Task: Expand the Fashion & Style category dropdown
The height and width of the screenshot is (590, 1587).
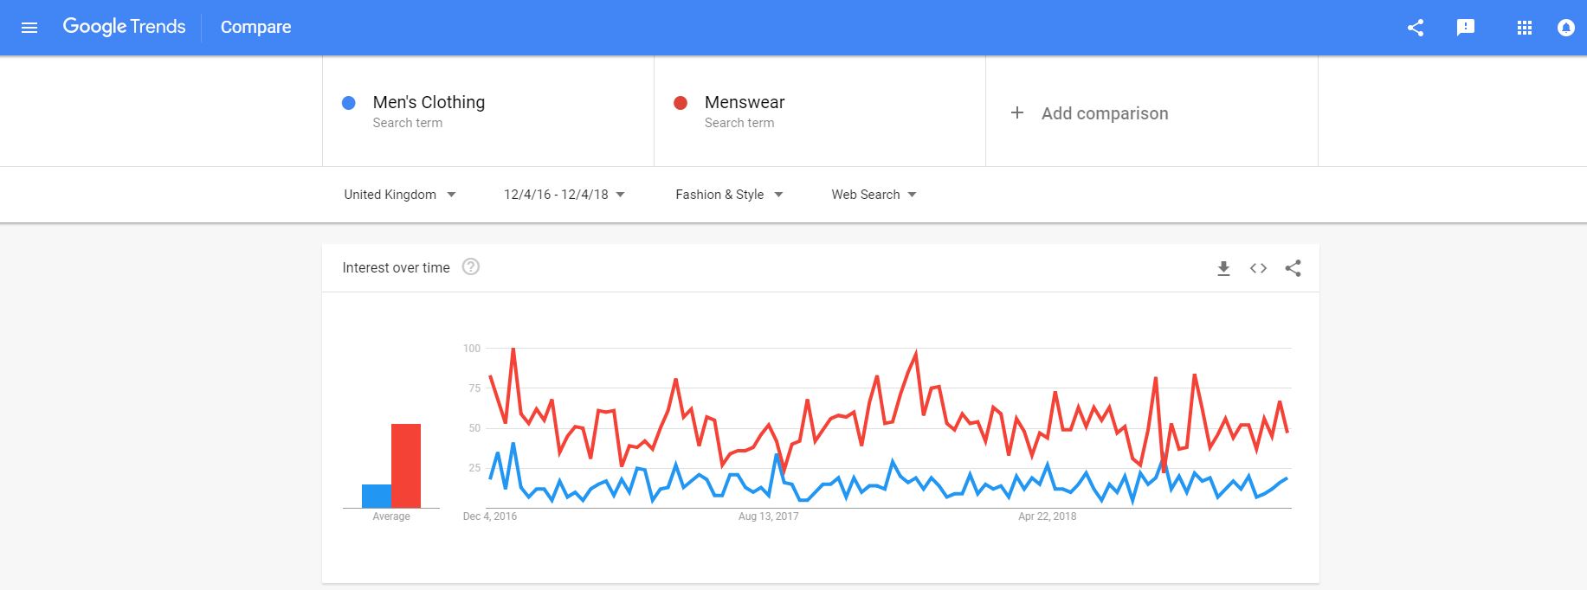Action: point(729,195)
